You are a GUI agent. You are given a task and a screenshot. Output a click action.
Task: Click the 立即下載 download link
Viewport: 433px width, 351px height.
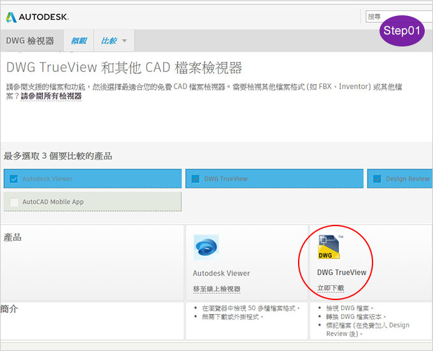click(x=330, y=288)
